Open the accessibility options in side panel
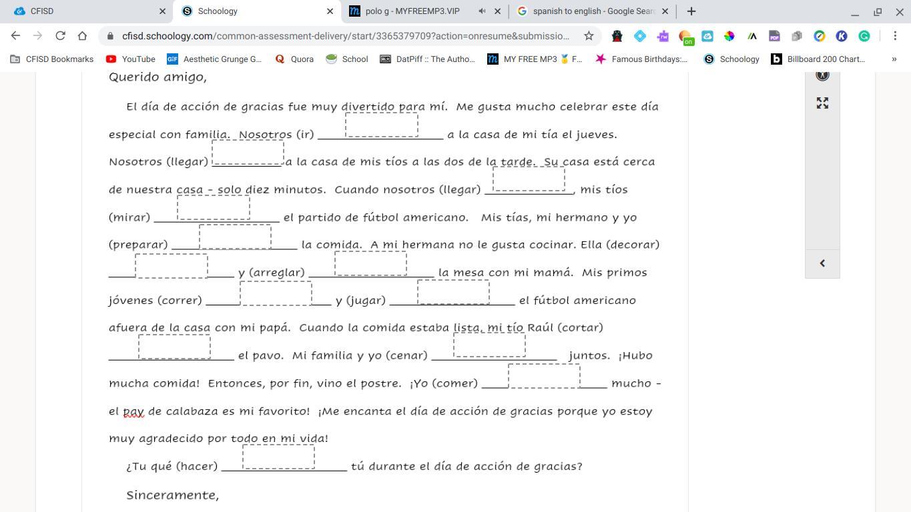Viewport: 911px width, 512px height. [822, 75]
